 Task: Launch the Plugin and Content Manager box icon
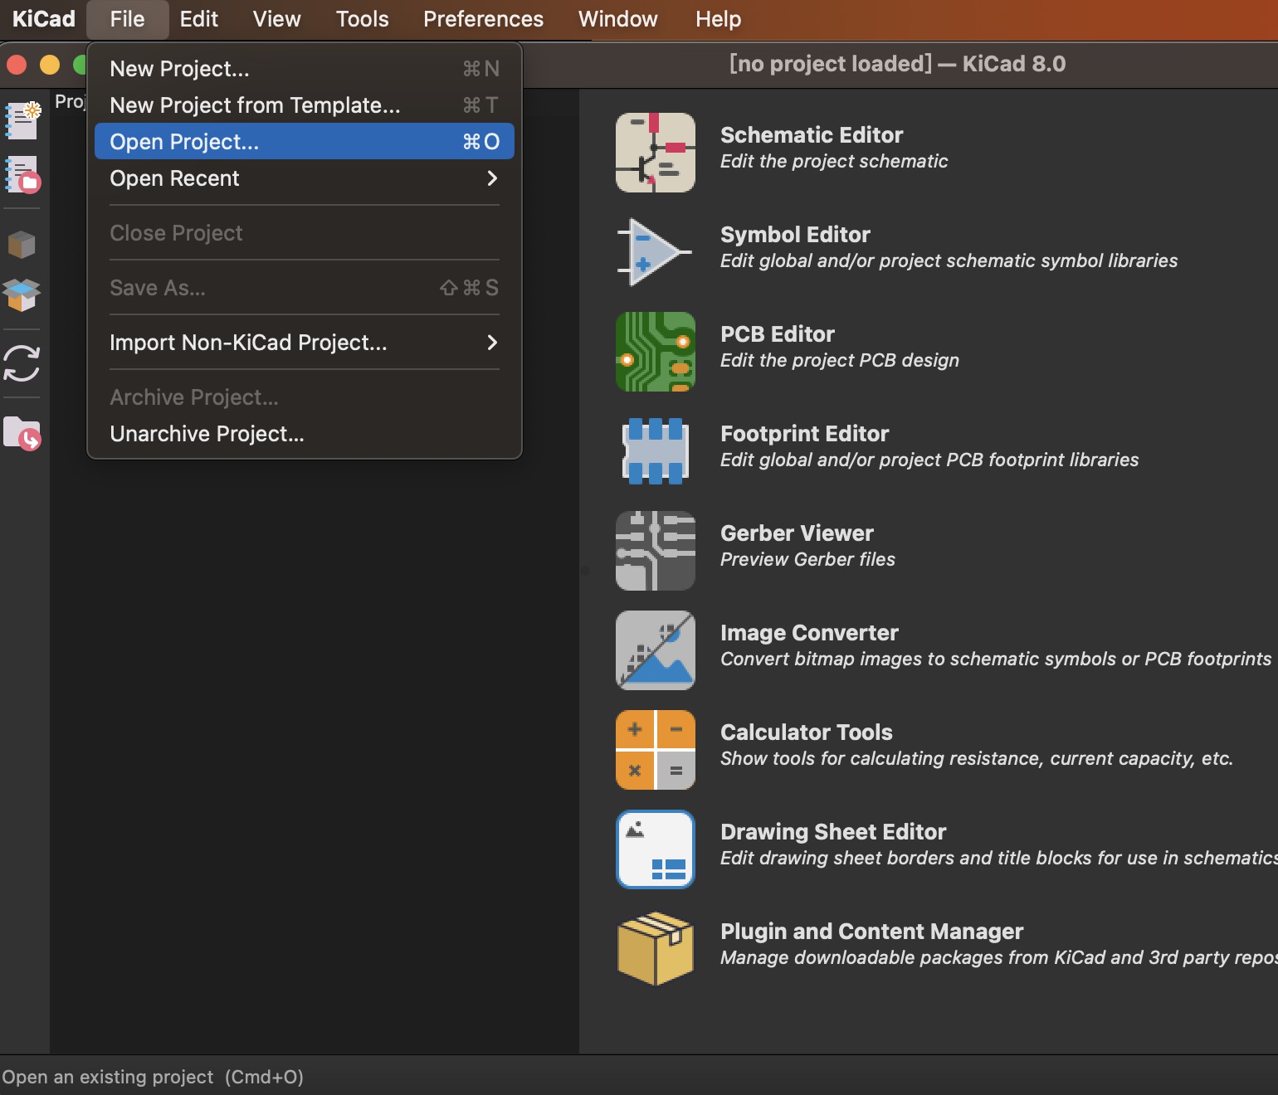click(x=656, y=949)
